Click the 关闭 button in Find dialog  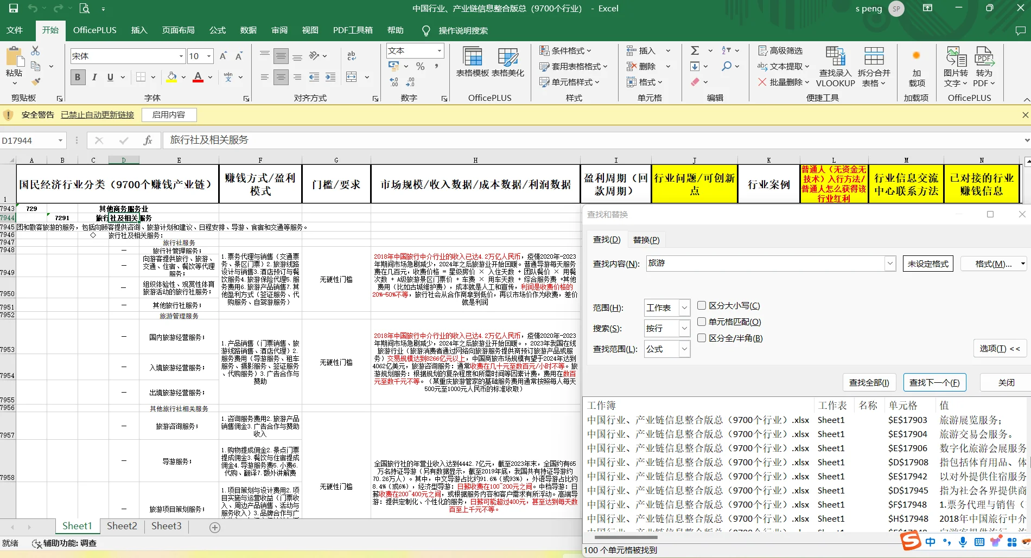point(1006,382)
